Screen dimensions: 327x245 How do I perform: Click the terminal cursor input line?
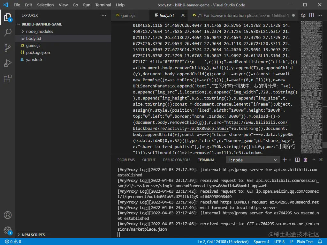[x=119, y=235]
